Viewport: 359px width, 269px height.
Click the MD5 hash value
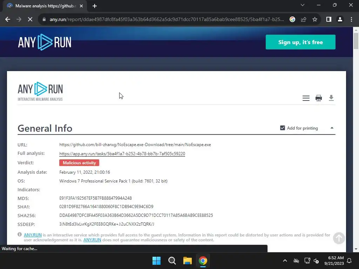pos(95,198)
